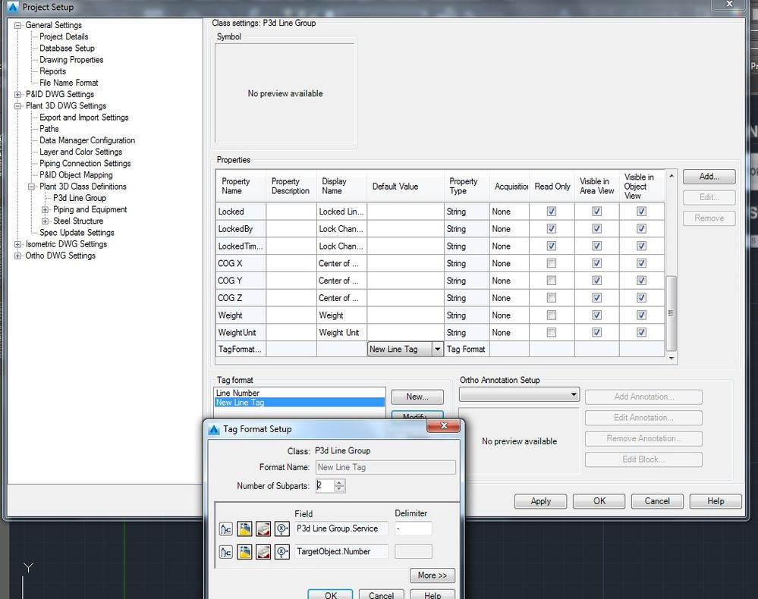Enable Read Only checkbox for COG X
Image resolution: width=758 pixels, height=599 pixels.
tap(552, 263)
